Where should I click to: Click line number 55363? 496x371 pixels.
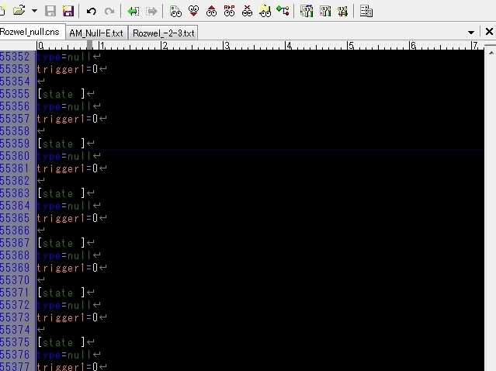[x=15, y=193]
